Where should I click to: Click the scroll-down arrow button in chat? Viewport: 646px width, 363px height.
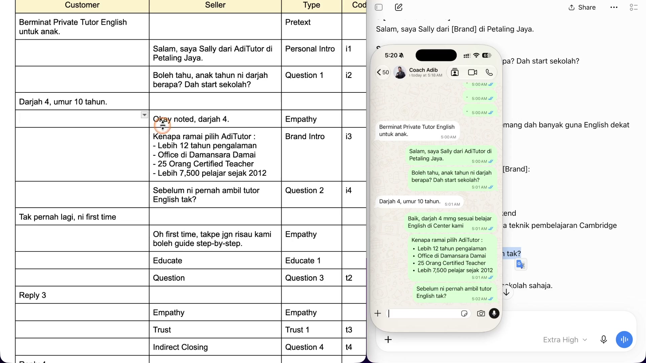tap(506, 292)
